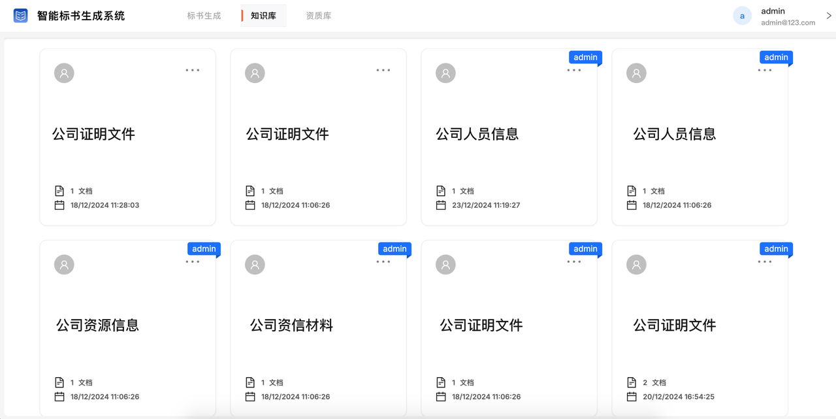Click the calendar icon beside 18/12/2024 11:28:03
This screenshot has width=836, height=419.
[x=59, y=205]
